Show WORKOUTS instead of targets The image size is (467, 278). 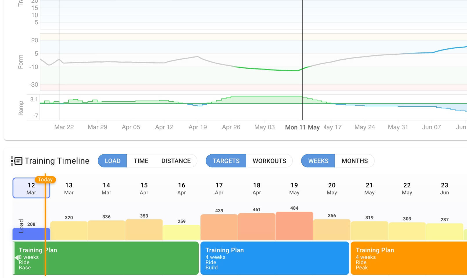(x=269, y=161)
